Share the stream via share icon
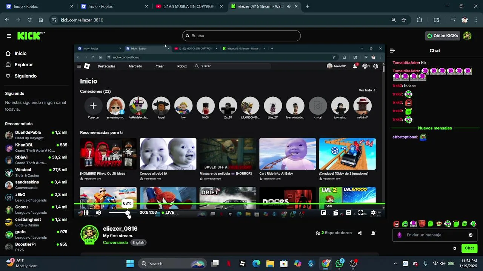 pos(360,233)
